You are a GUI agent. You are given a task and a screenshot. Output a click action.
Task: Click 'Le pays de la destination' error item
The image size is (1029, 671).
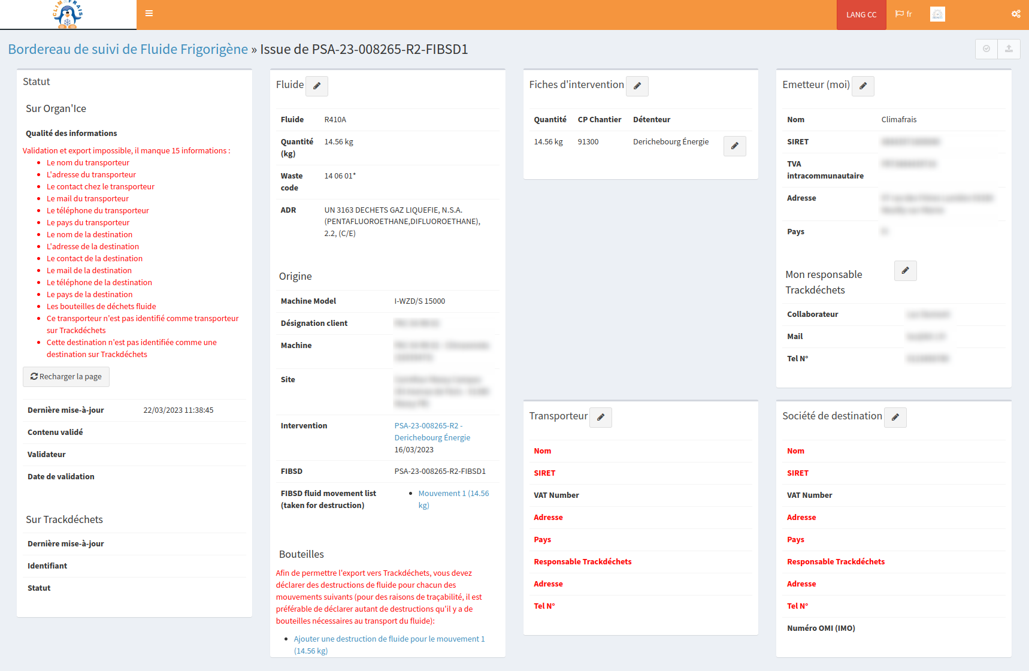tap(90, 295)
